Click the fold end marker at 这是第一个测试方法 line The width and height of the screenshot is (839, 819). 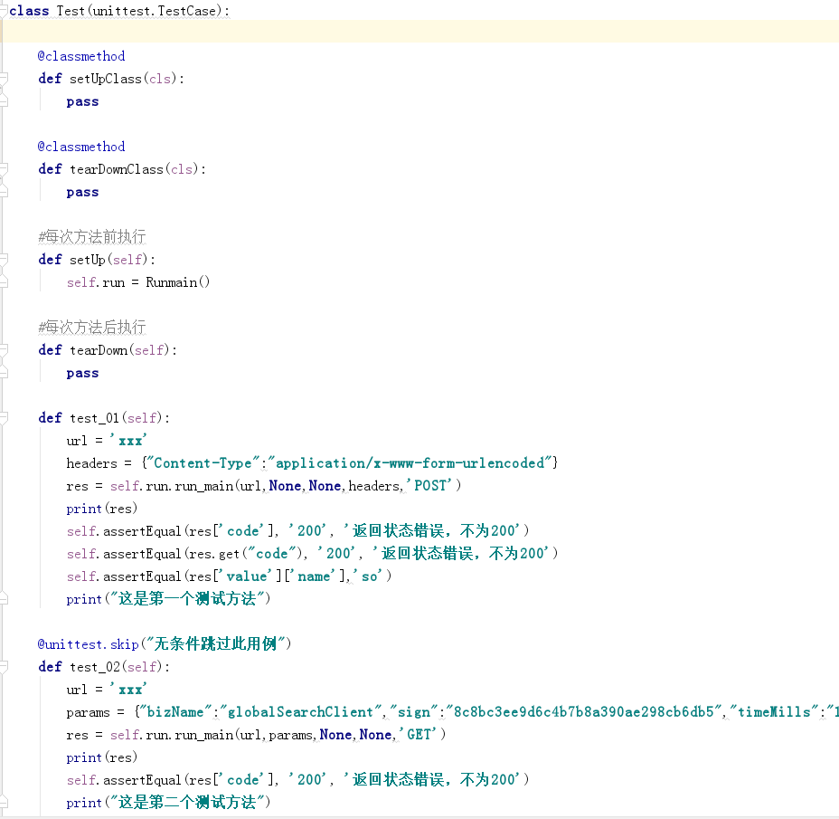4,599
